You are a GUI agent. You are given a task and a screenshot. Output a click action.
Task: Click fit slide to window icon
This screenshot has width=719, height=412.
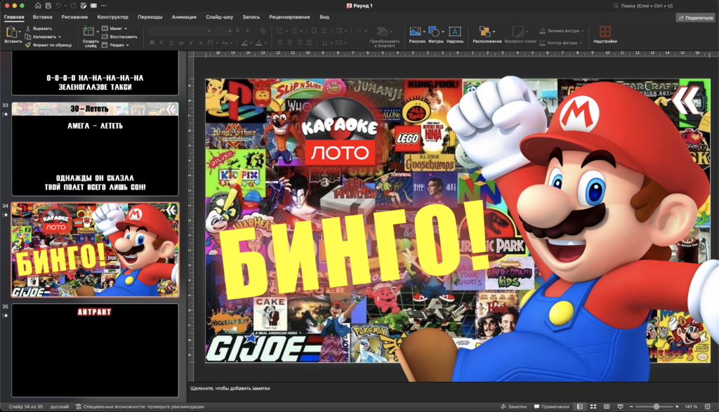tap(708, 406)
